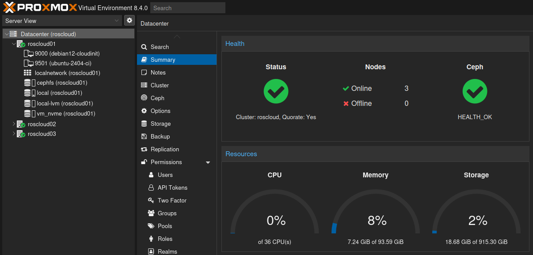The height and width of the screenshot is (255, 533).
Task: Click the roscloud03 node icon
Action: [x=21, y=134]
